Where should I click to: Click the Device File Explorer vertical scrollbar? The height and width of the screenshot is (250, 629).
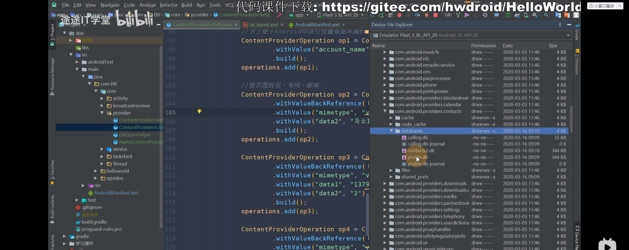[x=571, y=118]
